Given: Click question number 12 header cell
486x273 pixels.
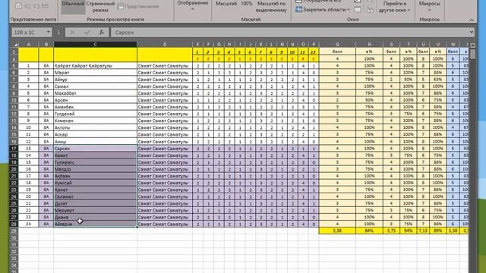Looking at the screenshot, I should pos(314,52).
